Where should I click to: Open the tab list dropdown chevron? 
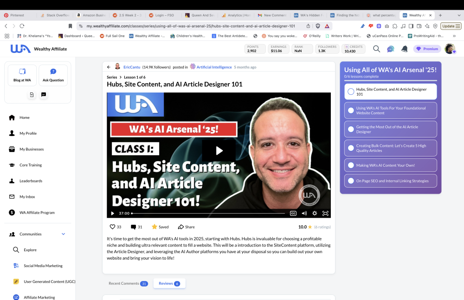click(459, 15)
